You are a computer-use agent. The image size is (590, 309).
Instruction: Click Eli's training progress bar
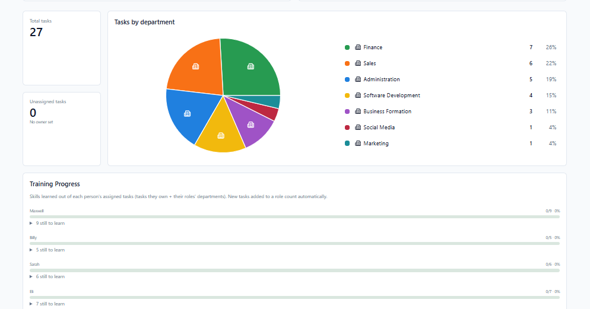tap(294, 297)
